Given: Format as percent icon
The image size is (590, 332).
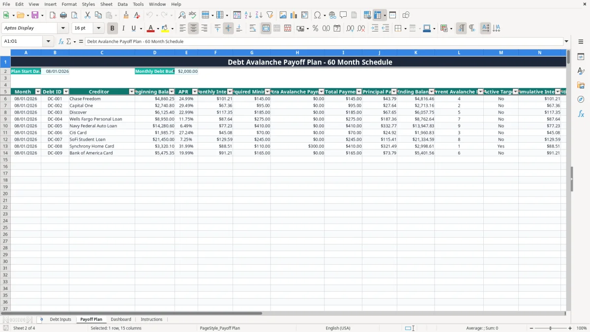Looking at the screenshot, I should [315, 29].
